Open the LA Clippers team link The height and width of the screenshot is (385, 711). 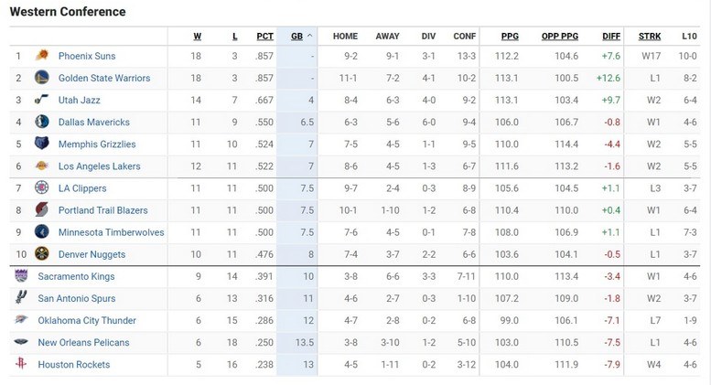[x=82, y=188]
